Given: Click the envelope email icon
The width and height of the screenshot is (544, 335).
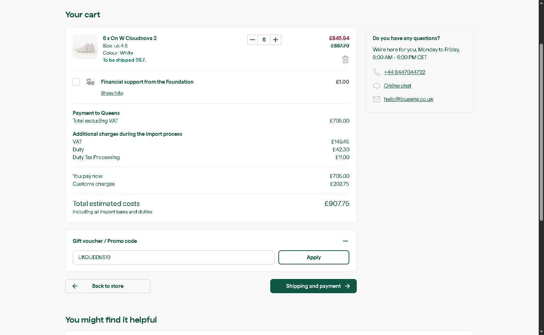Looking at the screenshot, I should click(x=377, y=99).
